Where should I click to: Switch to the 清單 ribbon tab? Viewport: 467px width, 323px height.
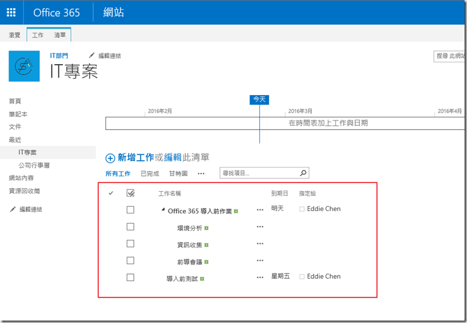[x=60, y=36]
